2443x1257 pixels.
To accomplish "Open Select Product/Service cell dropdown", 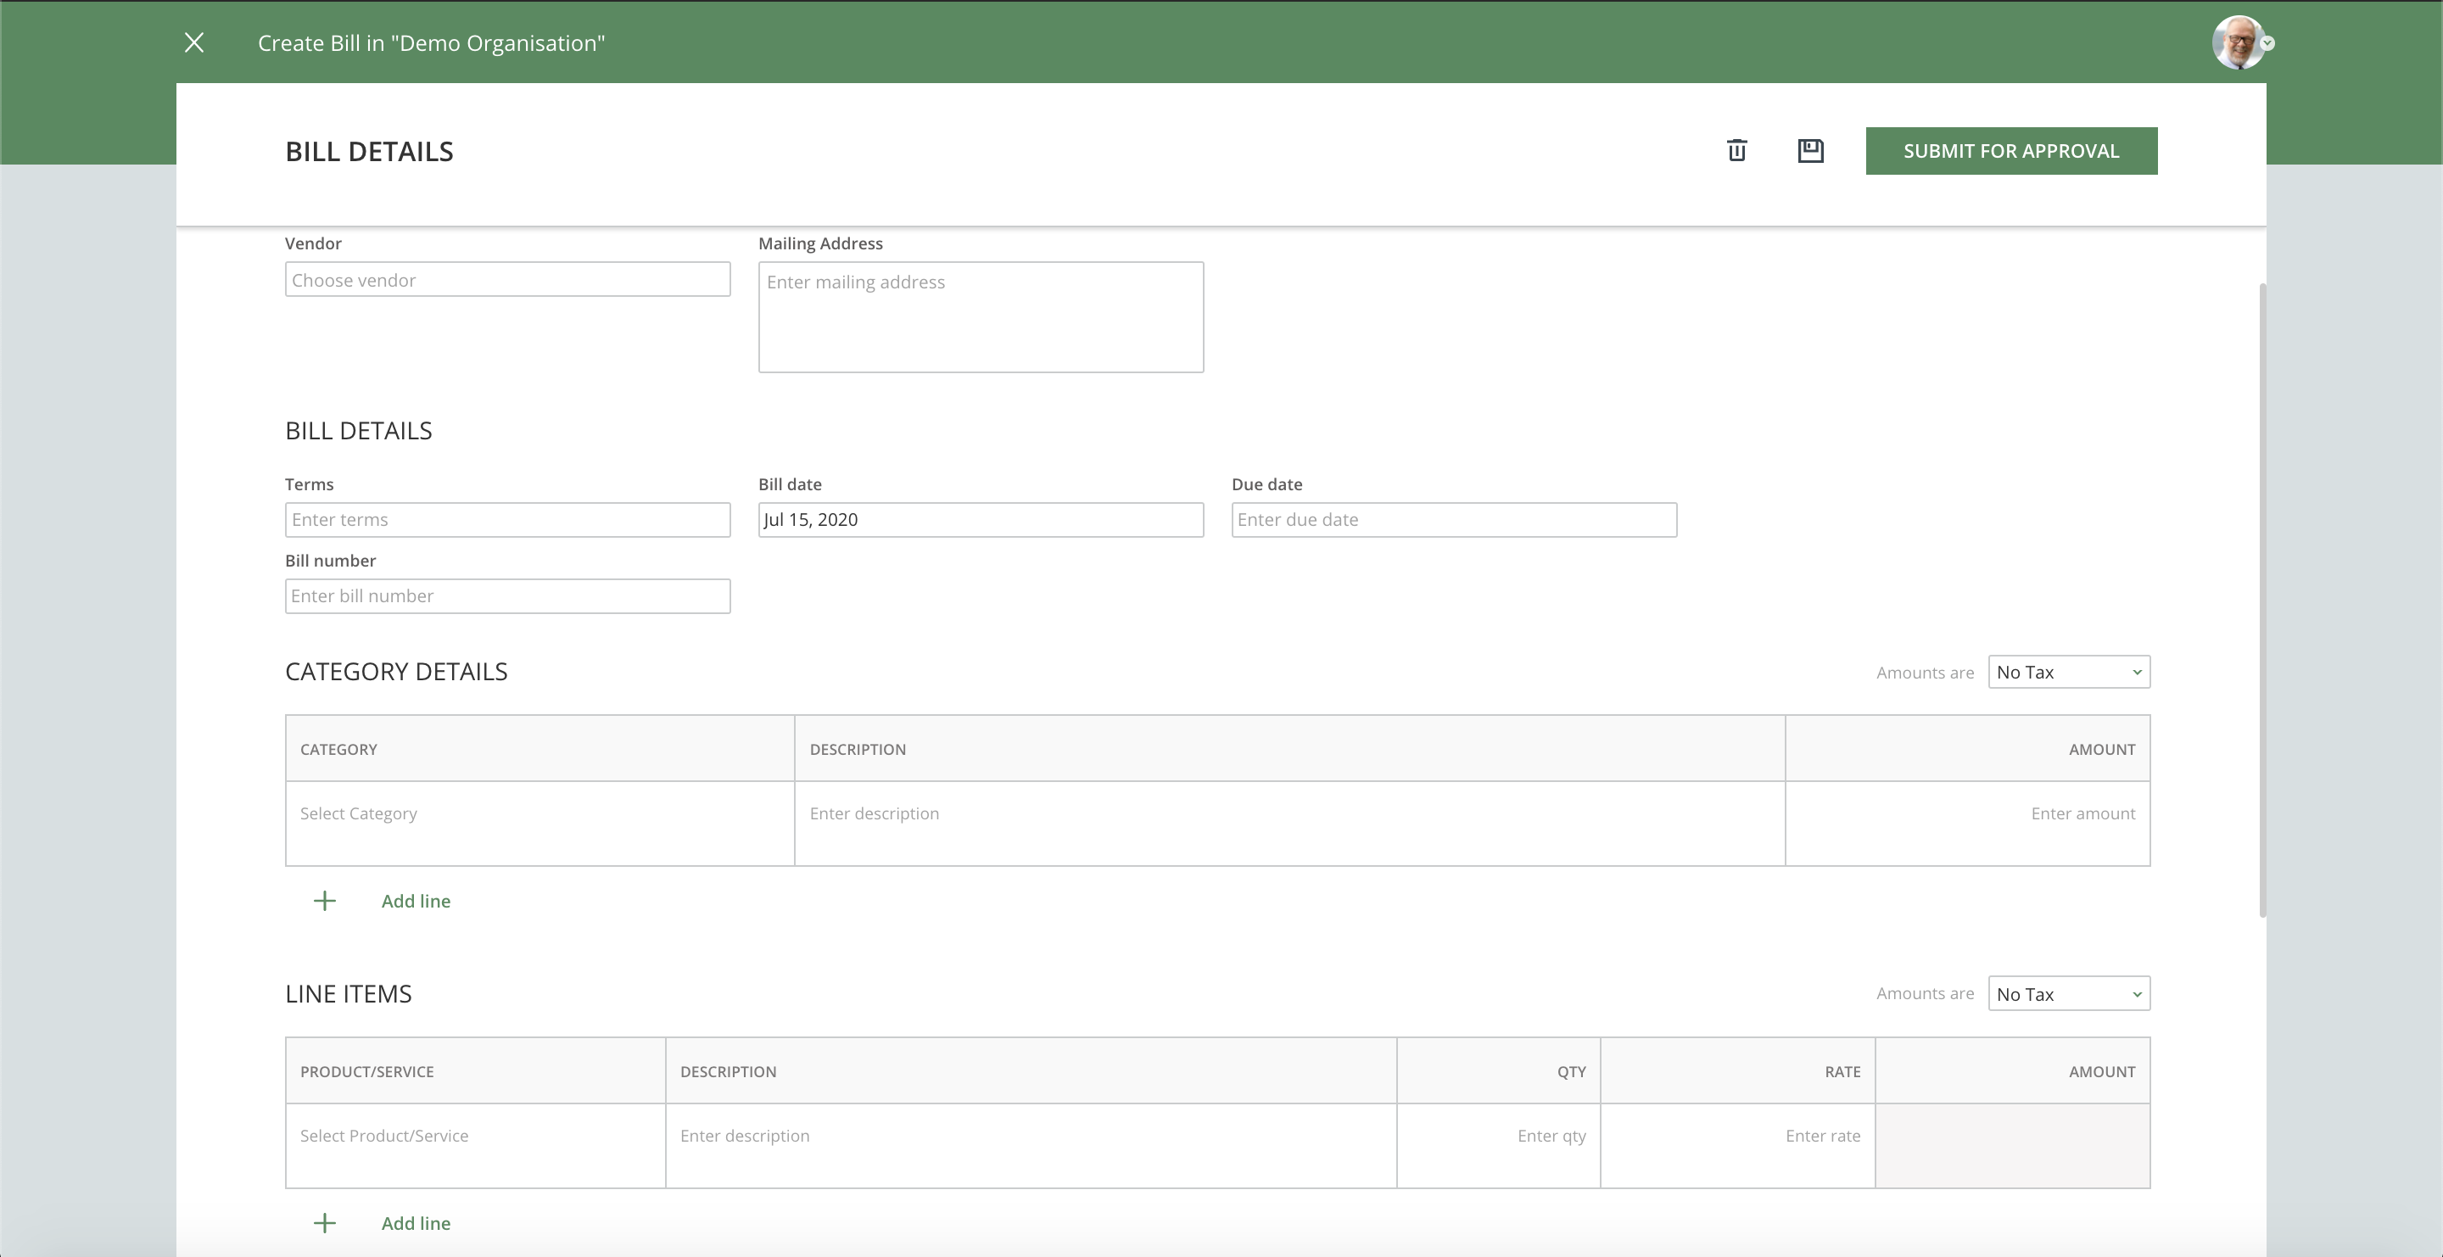I will (474, 1136).
